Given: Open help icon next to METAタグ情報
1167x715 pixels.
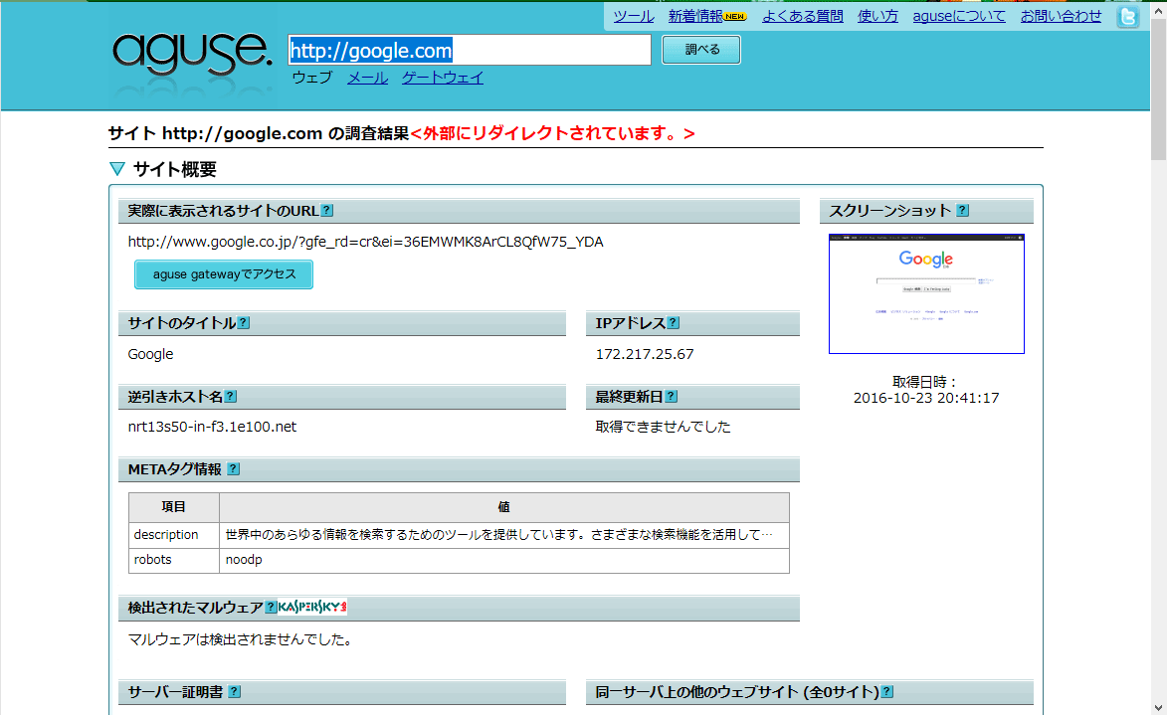Looking at the screenshot, I should click(234, 468).
